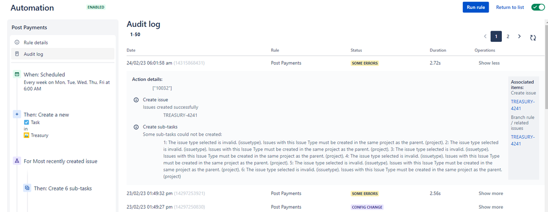
Task: Click the 2.72s duration value
Action: [435, 63]
